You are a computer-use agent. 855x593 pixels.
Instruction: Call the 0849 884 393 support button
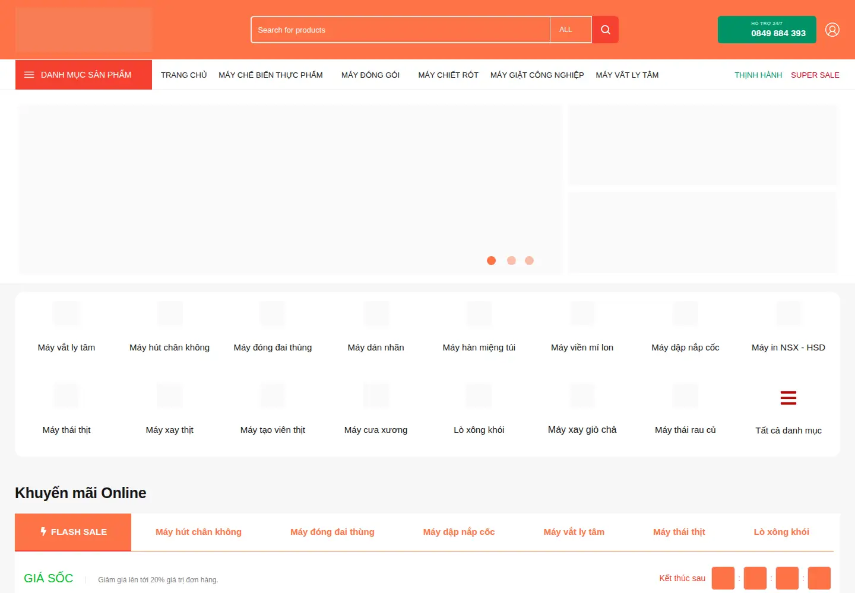pos(767,30)
